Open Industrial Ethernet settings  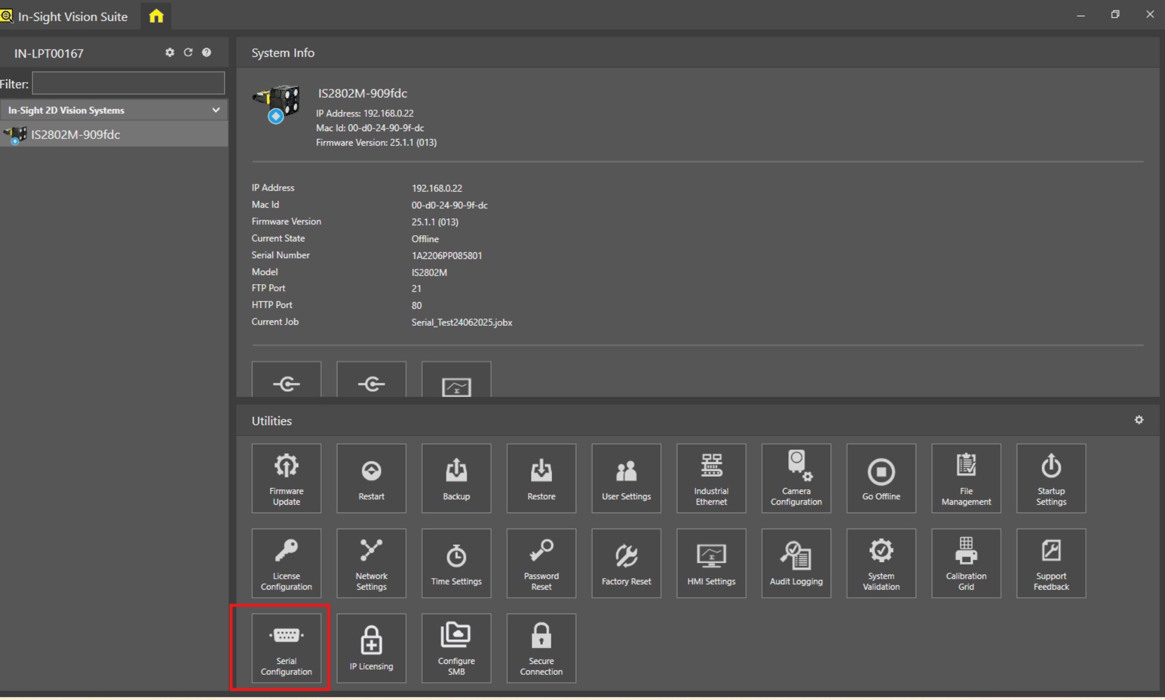(711, 478)
